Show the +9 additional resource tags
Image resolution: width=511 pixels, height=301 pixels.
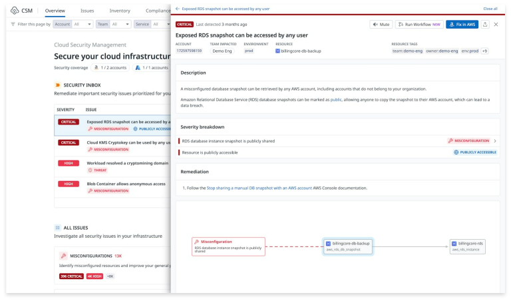[484, 51]
